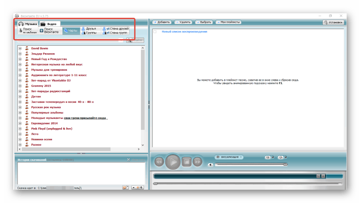Click the volume slider handle
Viewport: 360px width, 203px height.
(285, 164)
